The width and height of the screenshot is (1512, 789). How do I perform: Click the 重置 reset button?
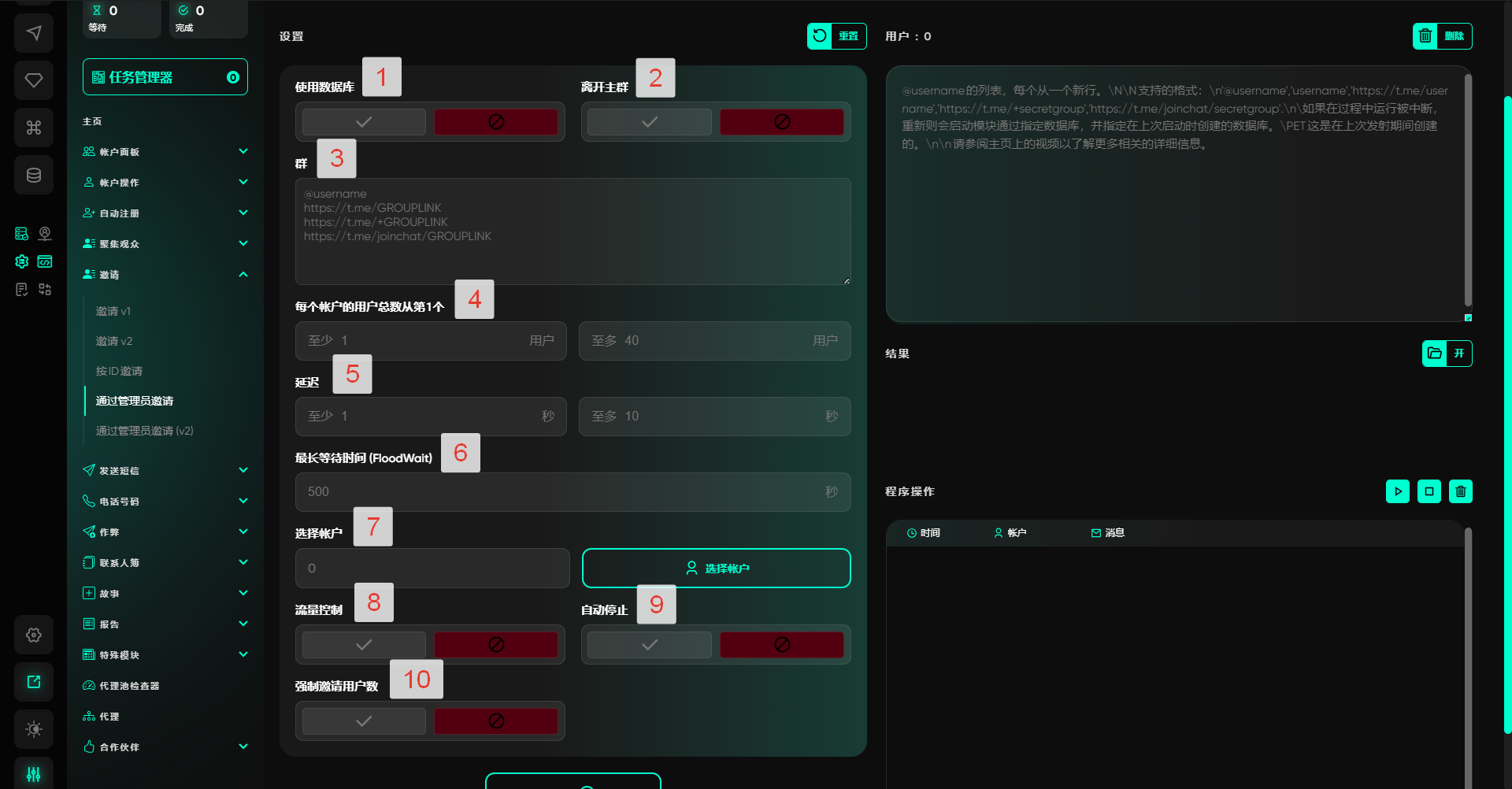836,36
